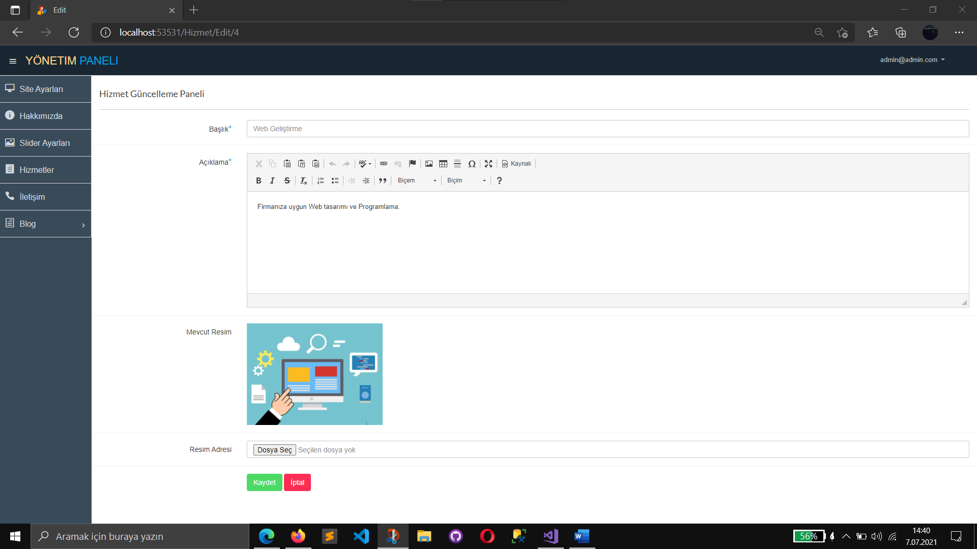
Task: Click the green Kaydet button
Action: [264, 482]
